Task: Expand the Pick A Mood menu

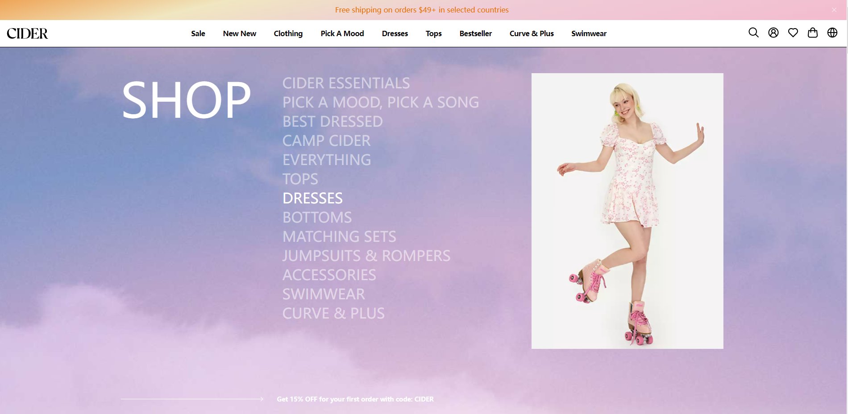Action: pyautogui.click(x=342, y=33)
